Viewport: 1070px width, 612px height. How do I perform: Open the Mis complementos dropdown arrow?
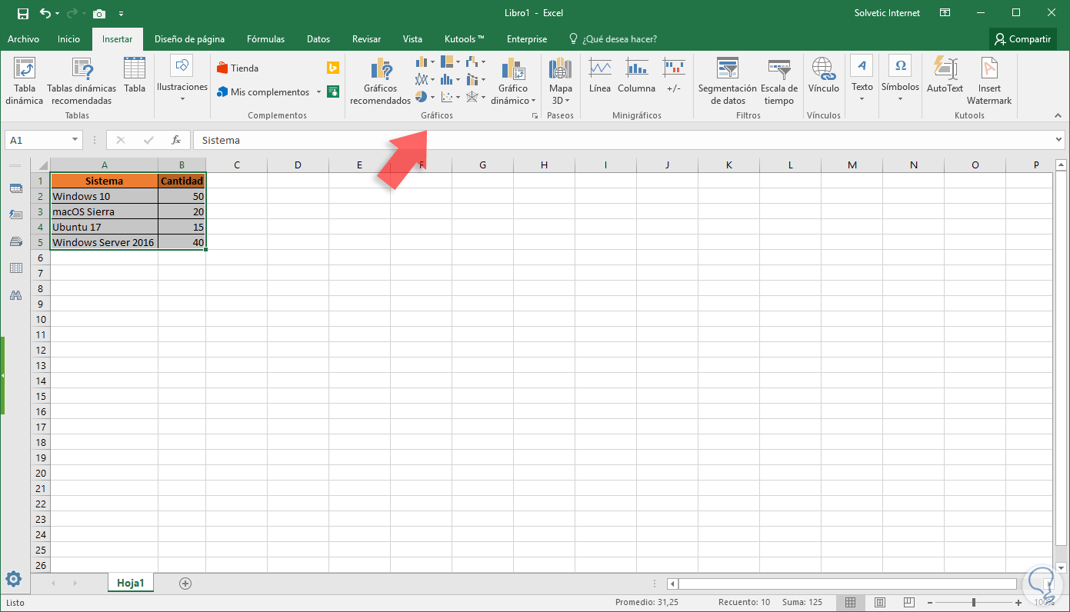[x=318, y=92]
